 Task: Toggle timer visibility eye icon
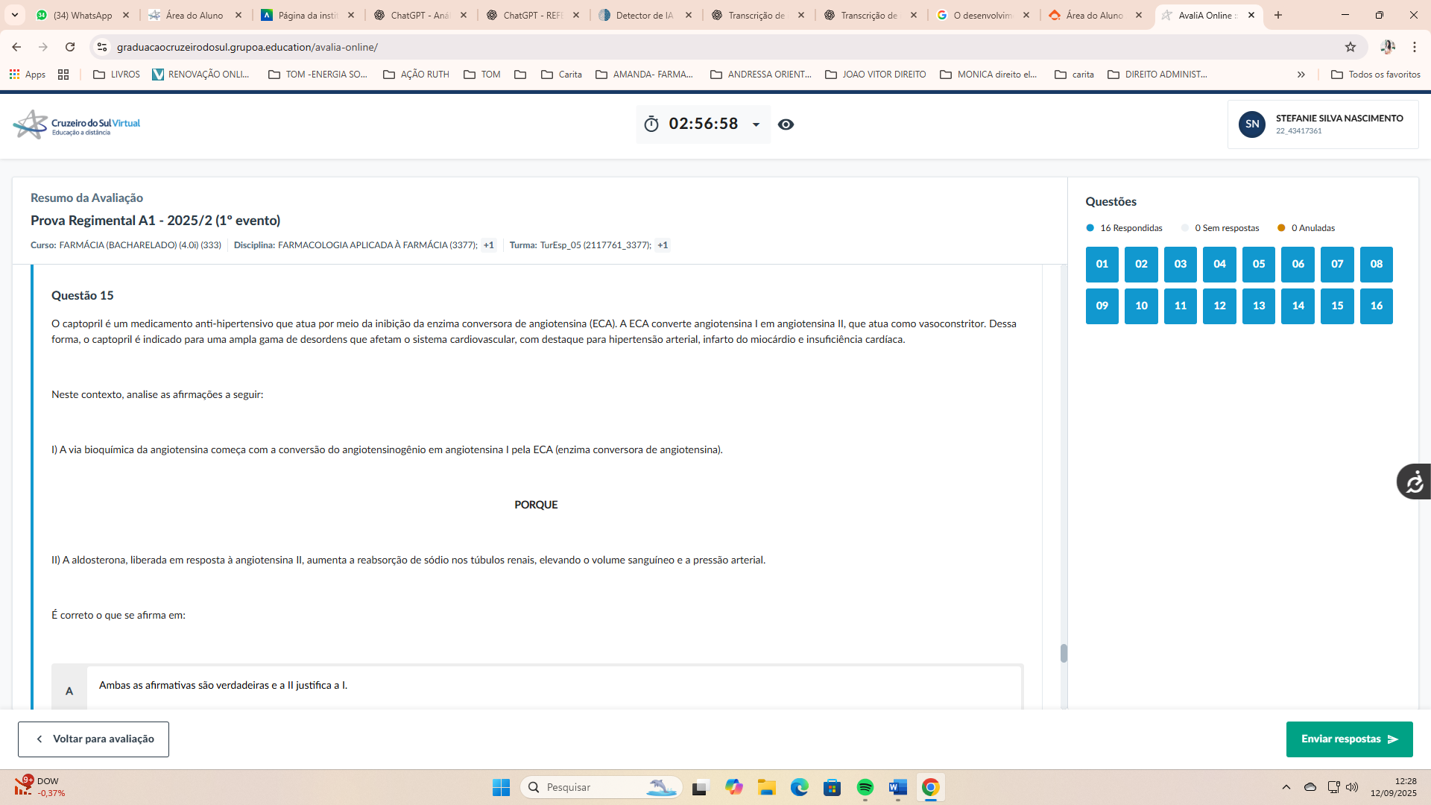click(x=786, y=124)
